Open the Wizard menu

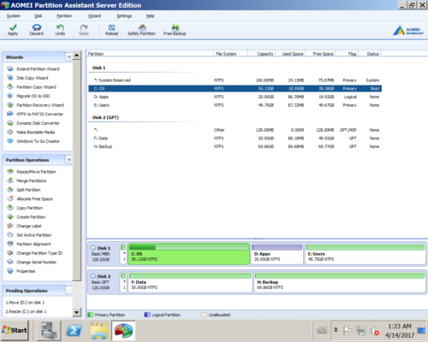tap(94, 16)
